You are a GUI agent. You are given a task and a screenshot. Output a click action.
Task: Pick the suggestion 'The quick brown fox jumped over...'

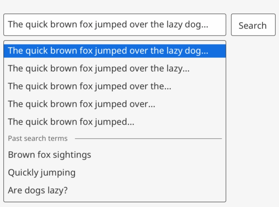[82, 104]
